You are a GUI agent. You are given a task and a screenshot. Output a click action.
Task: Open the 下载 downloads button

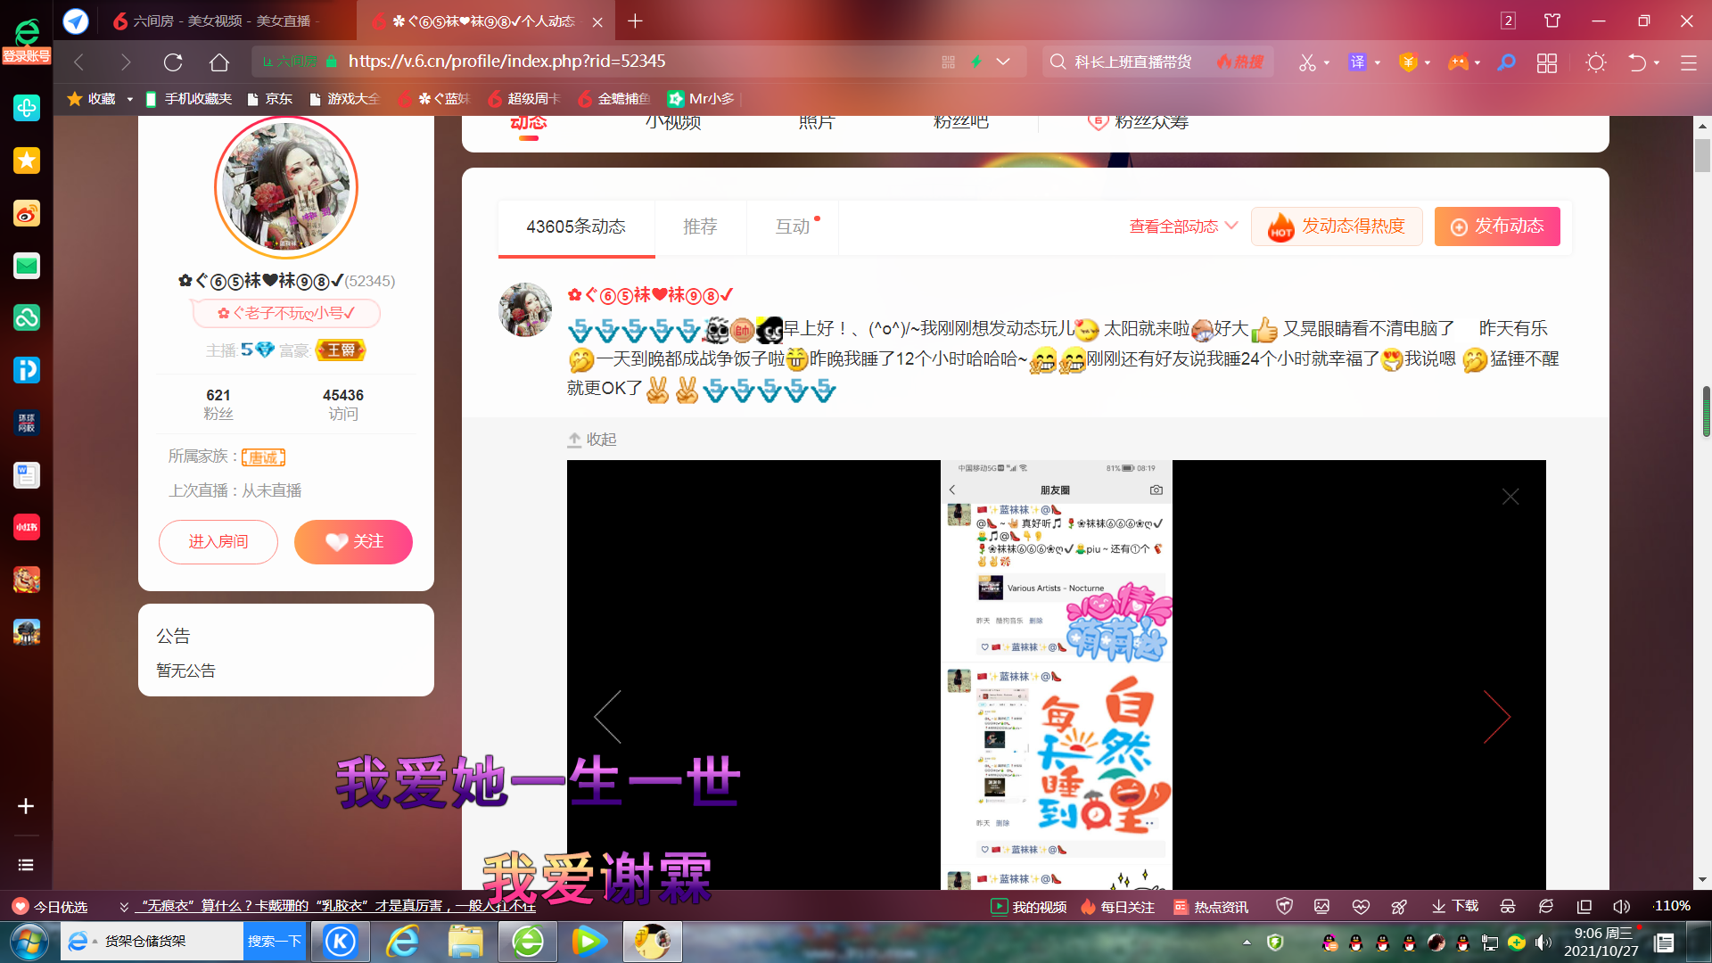(1455, 907)
